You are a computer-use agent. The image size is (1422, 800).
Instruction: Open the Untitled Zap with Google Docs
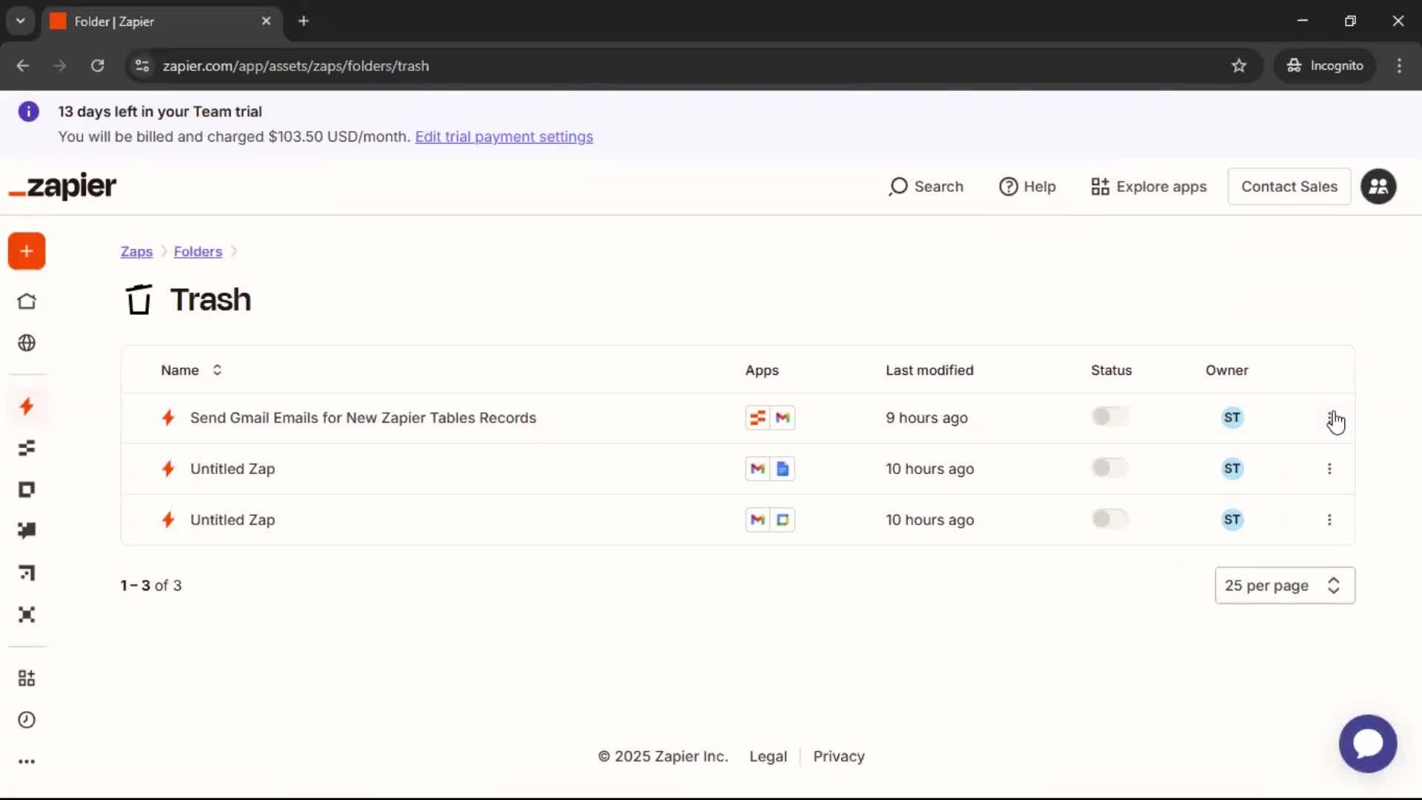point(233,469)
